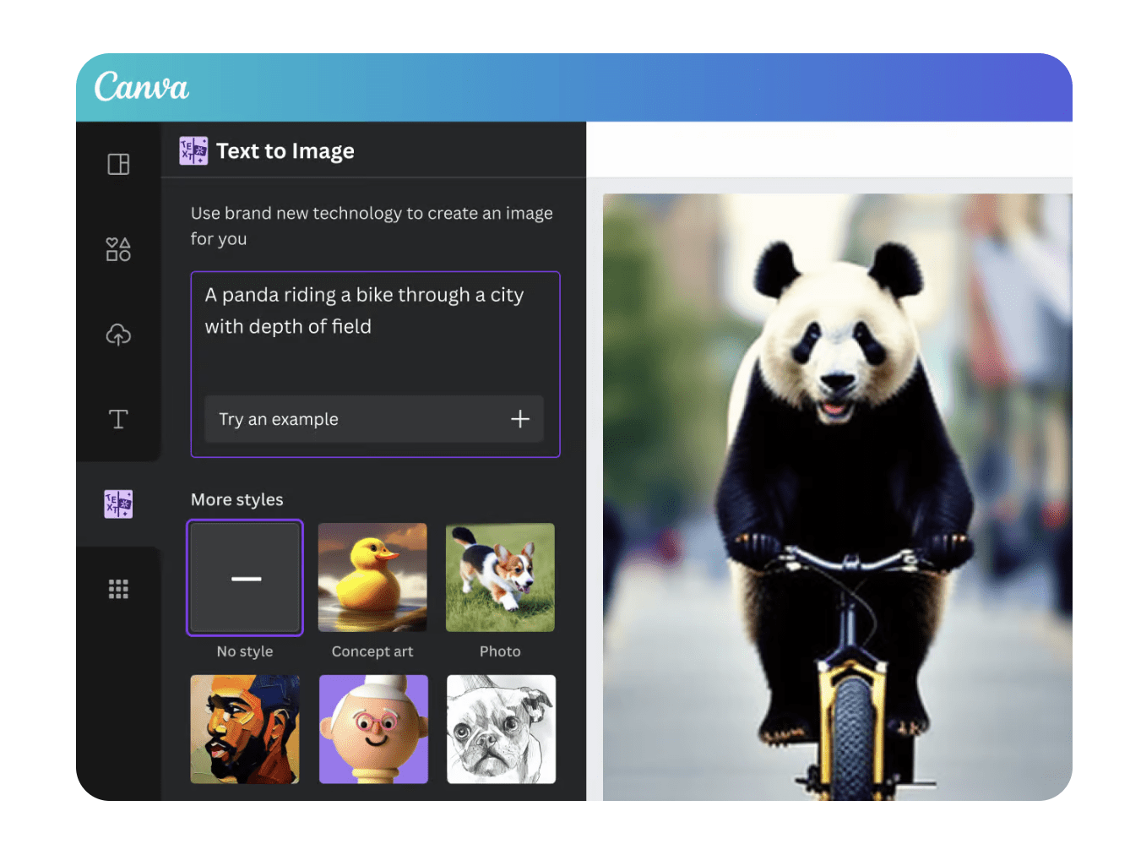Viewport: 1130px width, 855px height.
Task: Click the Text to Image panel title
Action: [285, 151]
